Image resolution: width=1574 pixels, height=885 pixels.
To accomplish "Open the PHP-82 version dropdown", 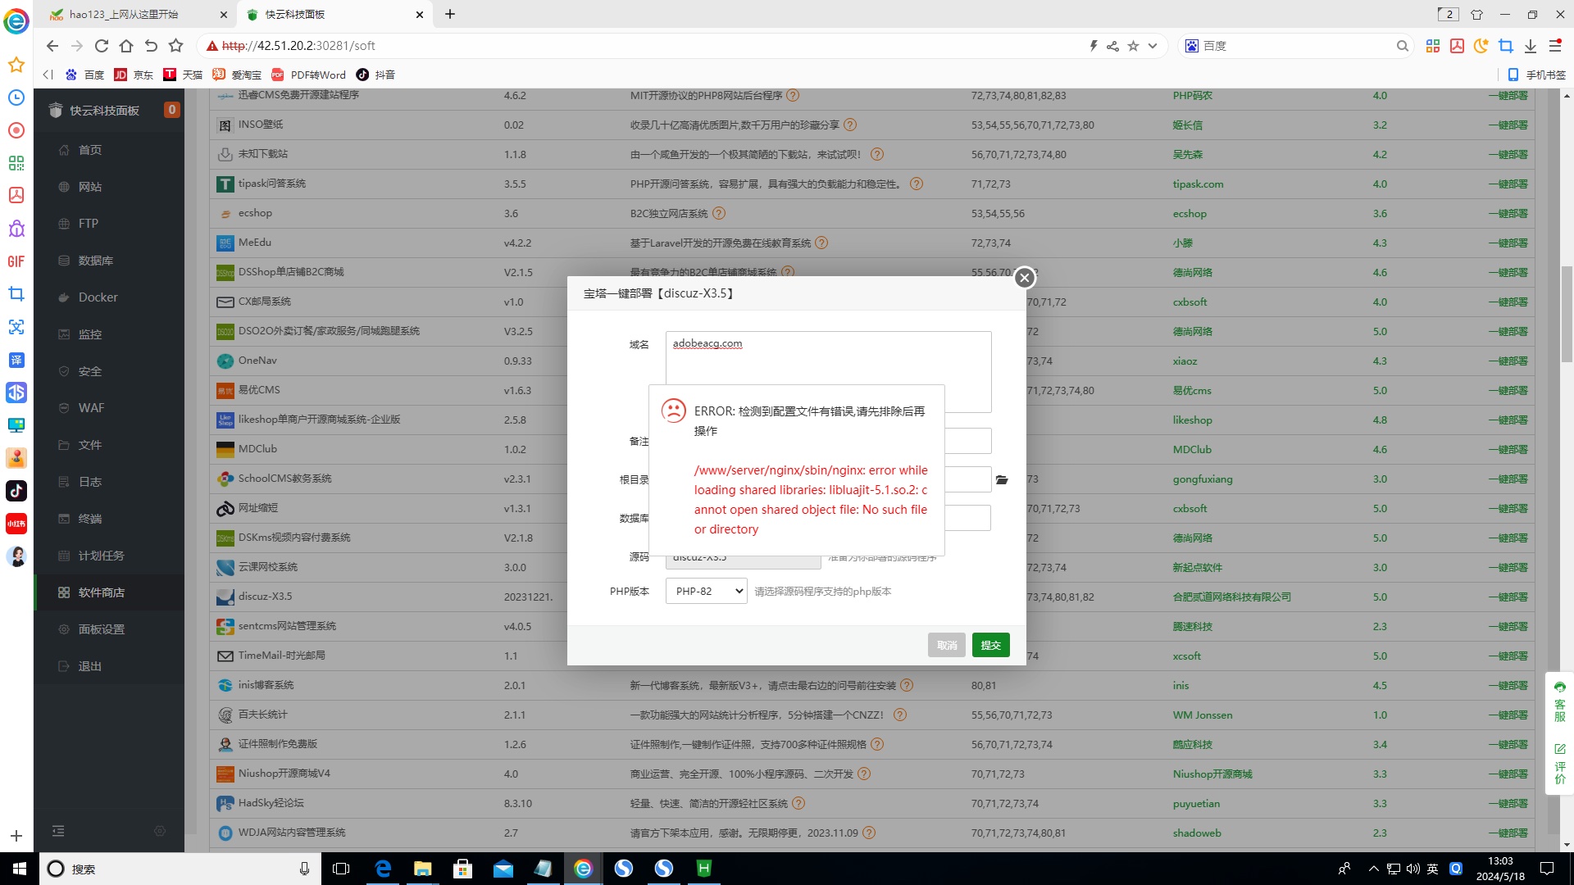I will coord(706,591).
